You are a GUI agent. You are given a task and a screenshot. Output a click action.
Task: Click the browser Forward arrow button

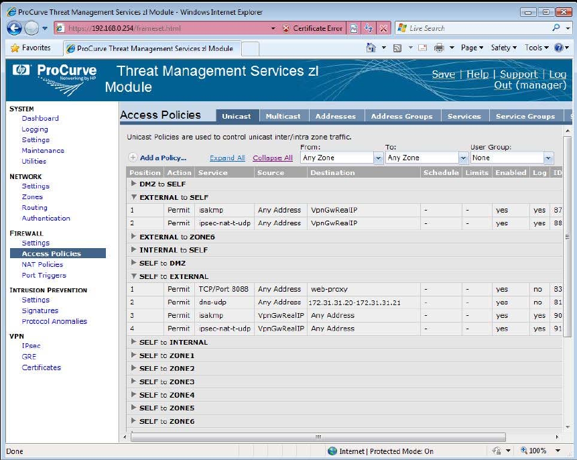point(31,28)
